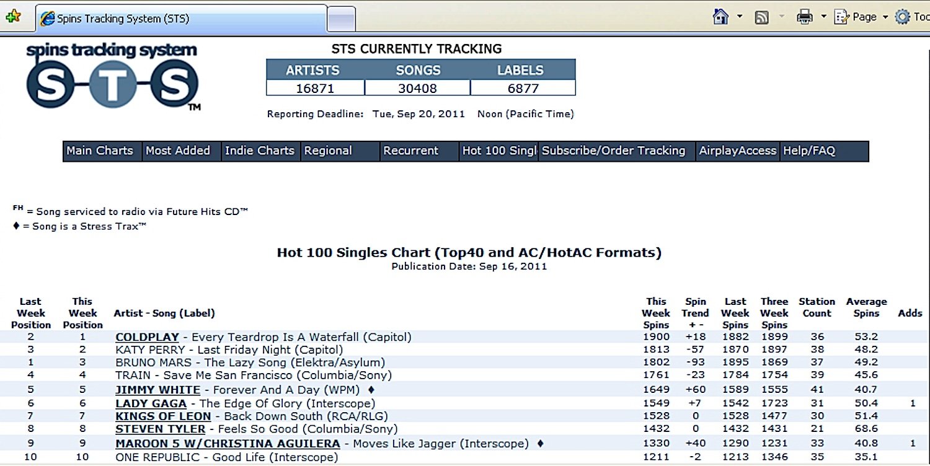
Task: Open the Page menu in browser toolbar
Action: click(863, 17)
